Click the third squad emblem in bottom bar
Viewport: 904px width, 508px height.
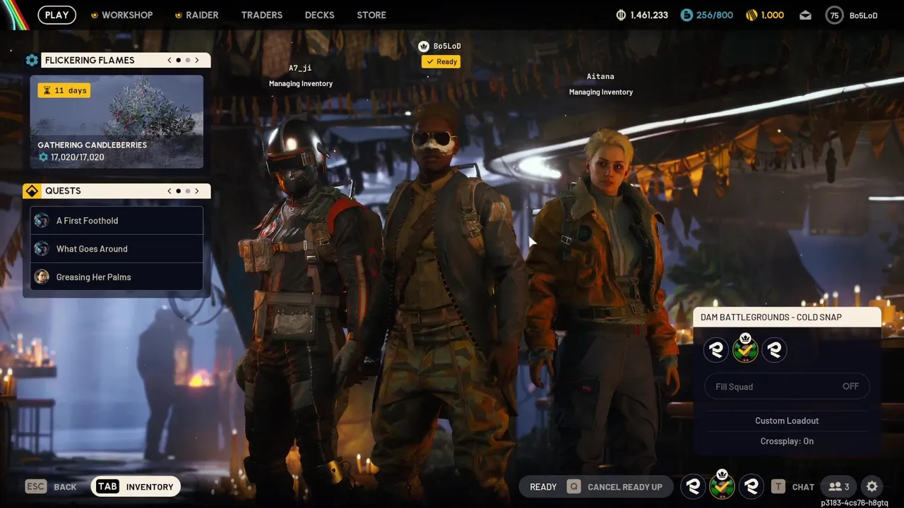751,486
